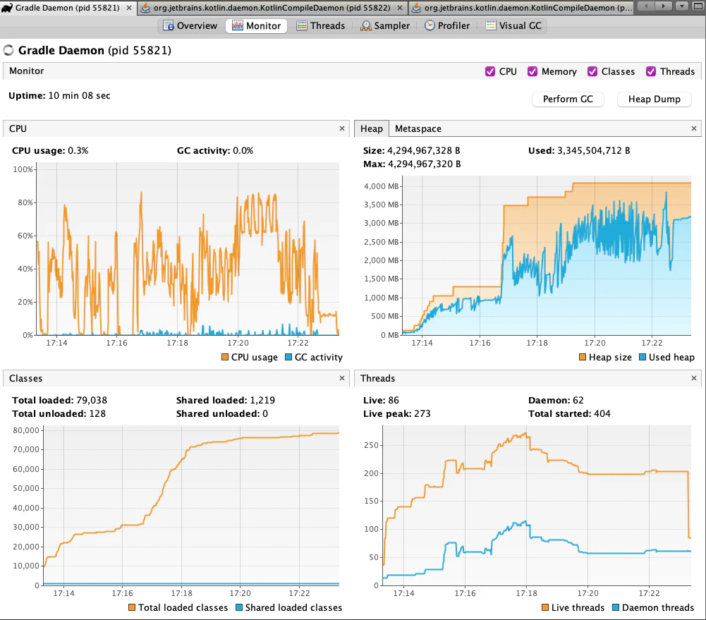Viewport: 706px width, 620px height.
Task: Click the Shared loaded: 1,219 value
Action: 225,400
